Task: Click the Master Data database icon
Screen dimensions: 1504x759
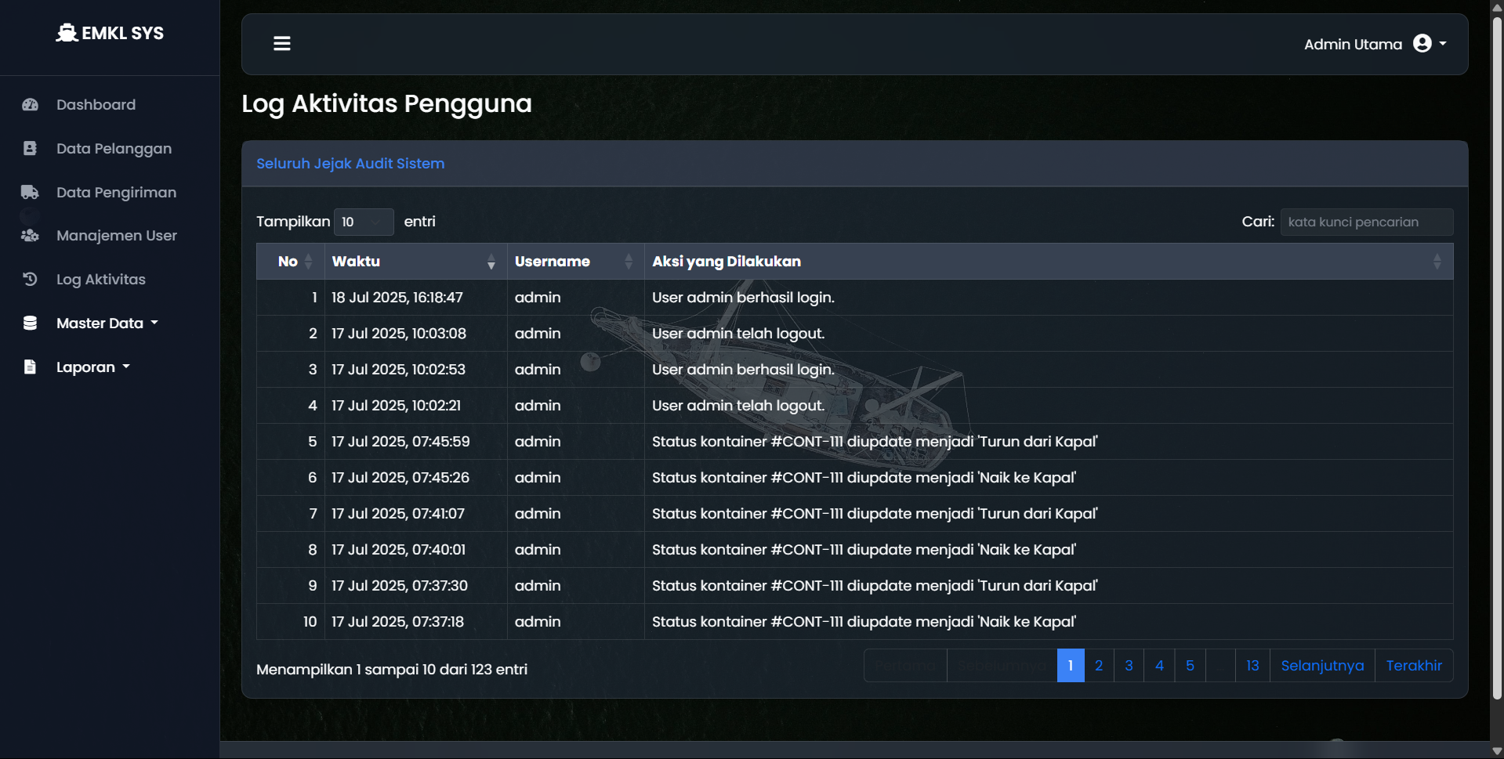Action: (x=31, y=323)
